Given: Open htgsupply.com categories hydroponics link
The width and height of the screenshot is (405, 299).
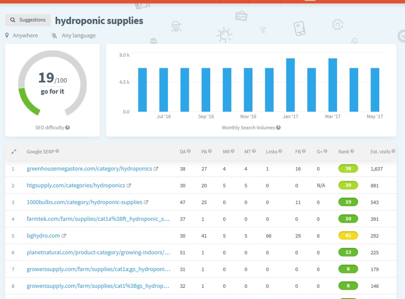Looking at the screenshot, I should (76, 186).
